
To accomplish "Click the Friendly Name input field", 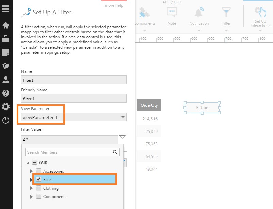I will point(74,99).
